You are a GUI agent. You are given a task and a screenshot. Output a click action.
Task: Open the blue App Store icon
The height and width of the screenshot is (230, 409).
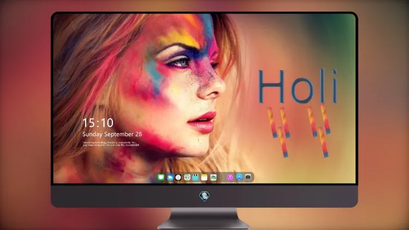239,177
